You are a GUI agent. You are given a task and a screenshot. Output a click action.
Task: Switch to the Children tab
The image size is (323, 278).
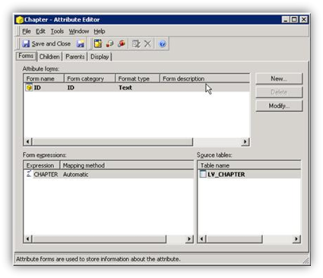(x=49, y=56)
